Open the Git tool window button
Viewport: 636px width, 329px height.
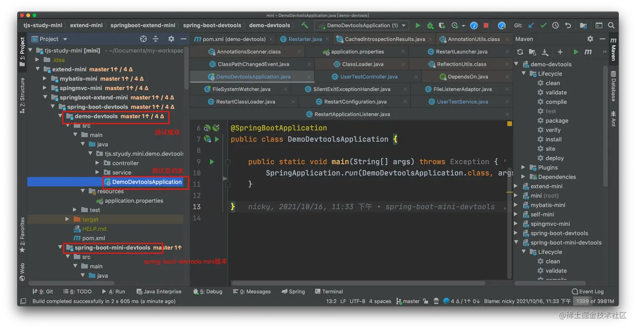pos(43,292)
